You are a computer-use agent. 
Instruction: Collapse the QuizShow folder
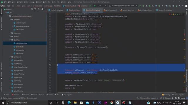point(10,40)
